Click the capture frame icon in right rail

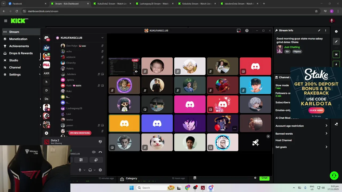(336, 54)
